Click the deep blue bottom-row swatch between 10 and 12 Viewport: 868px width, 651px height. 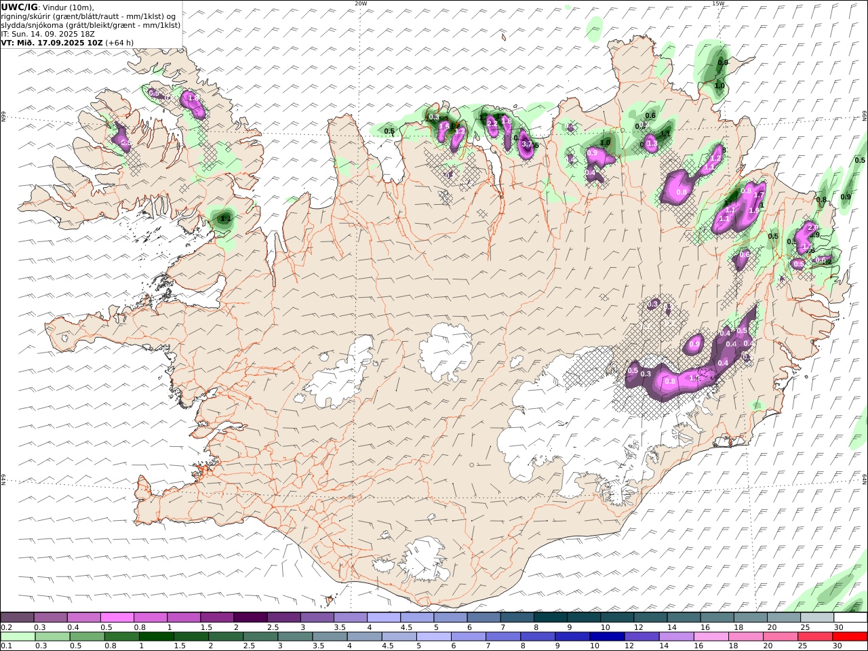coord(606,637)
